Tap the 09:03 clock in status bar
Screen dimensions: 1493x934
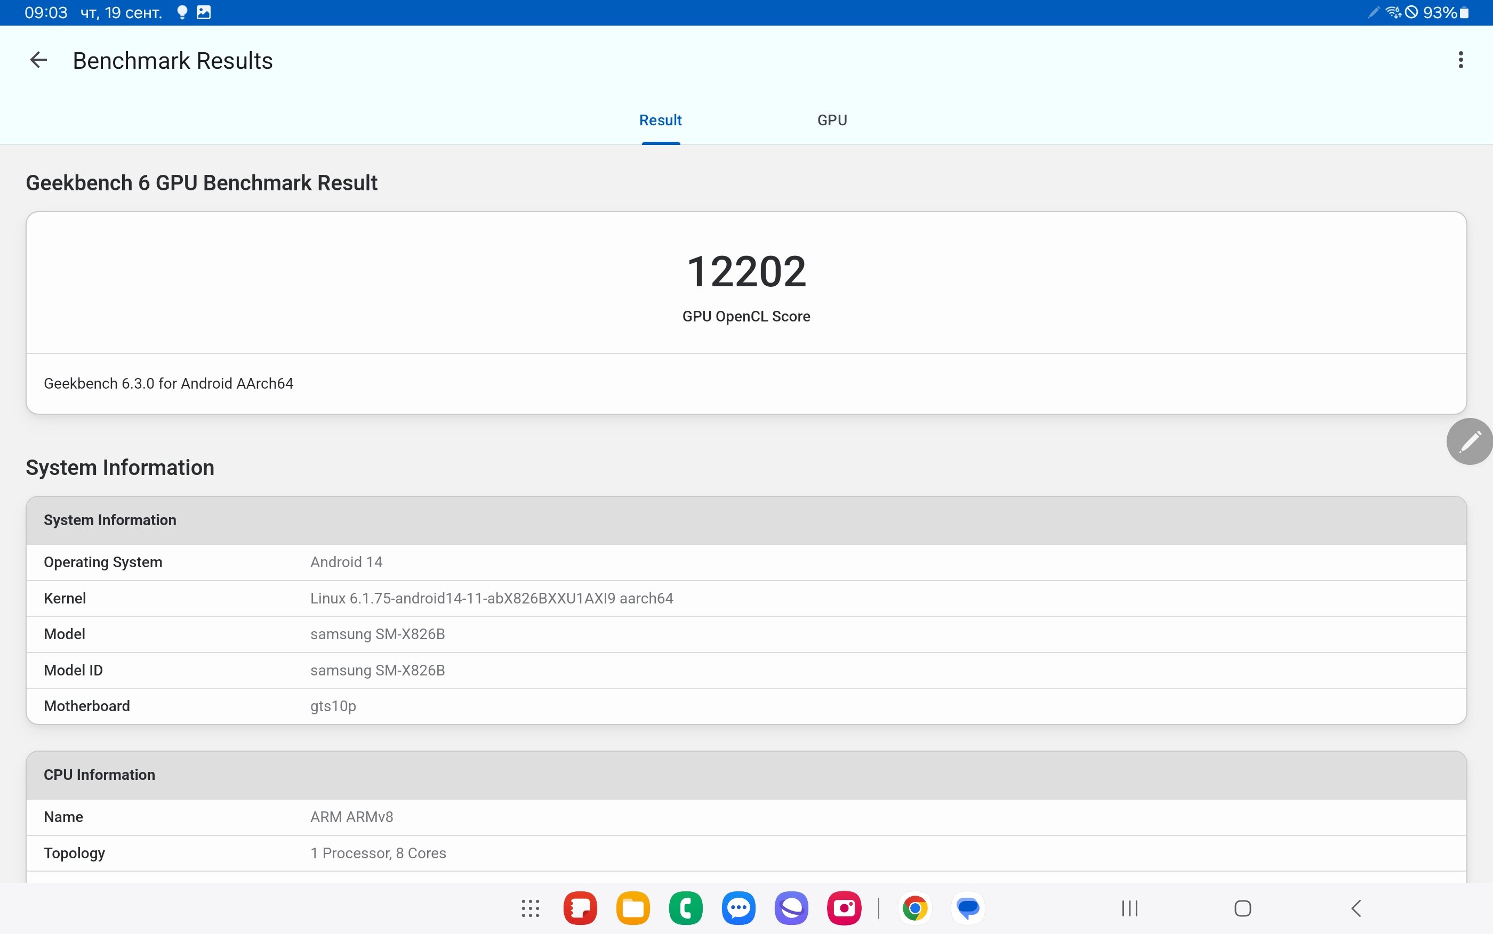[46, 12]
